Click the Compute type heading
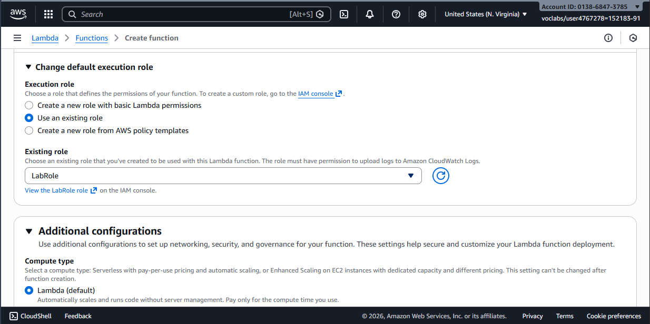 [50, 261]
